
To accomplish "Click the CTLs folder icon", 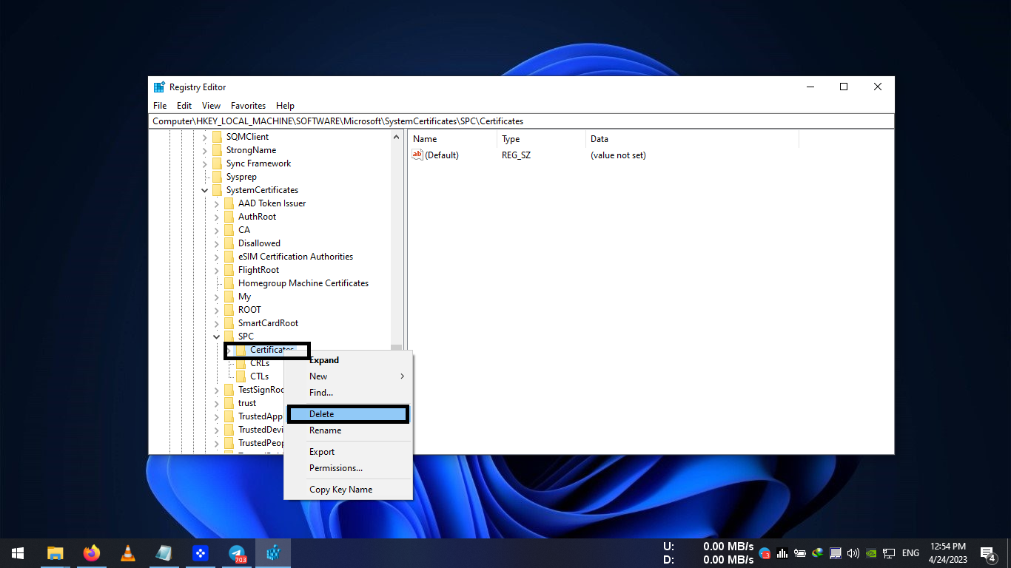I will [x=241, y=376].
